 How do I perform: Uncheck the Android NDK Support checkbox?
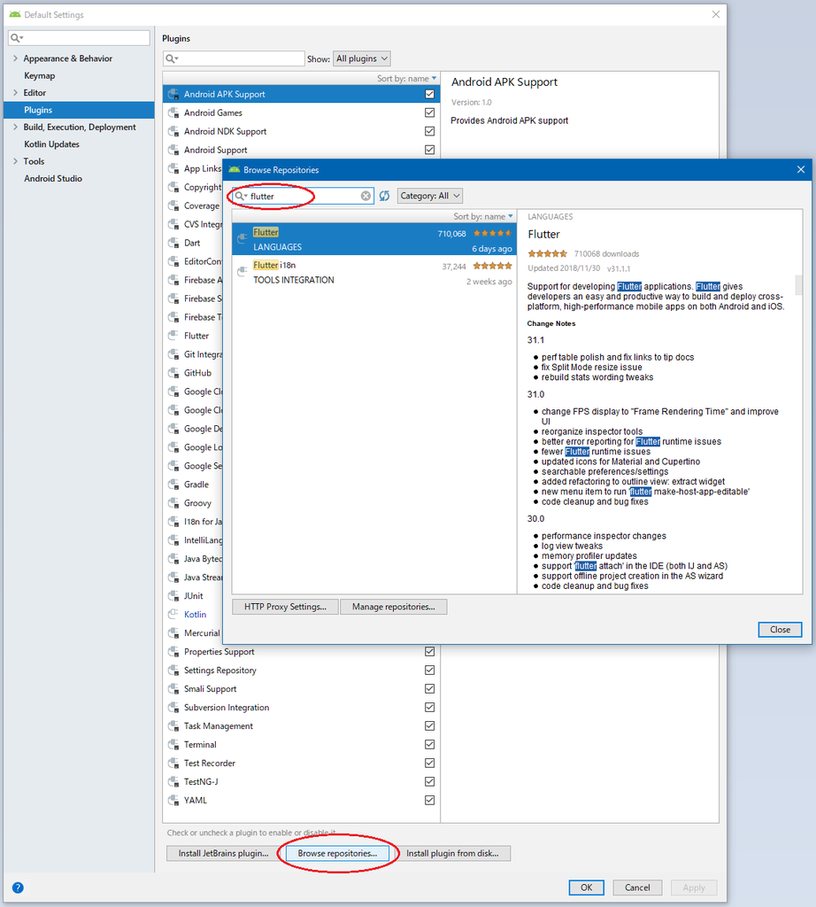[429, 131]
